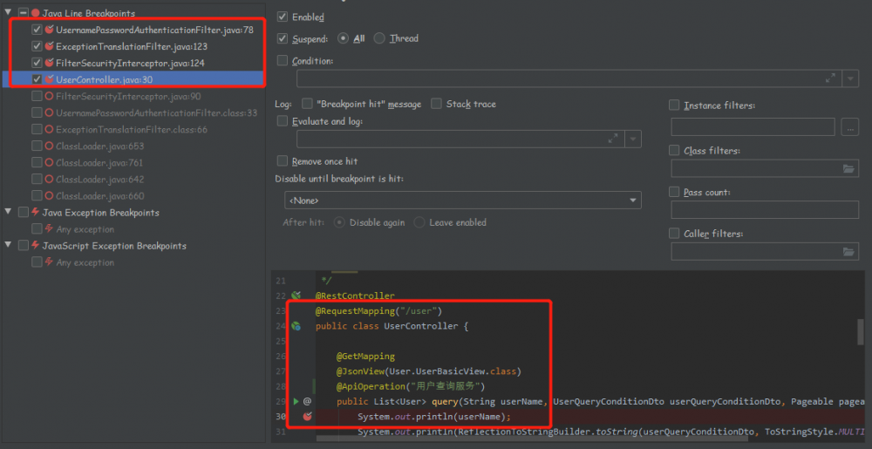Click breakpoint icon of ExceptionTranslationFilter.java:123
Image resolution: width=872 pixels, height=449 pixels.
tap(50, 46)
